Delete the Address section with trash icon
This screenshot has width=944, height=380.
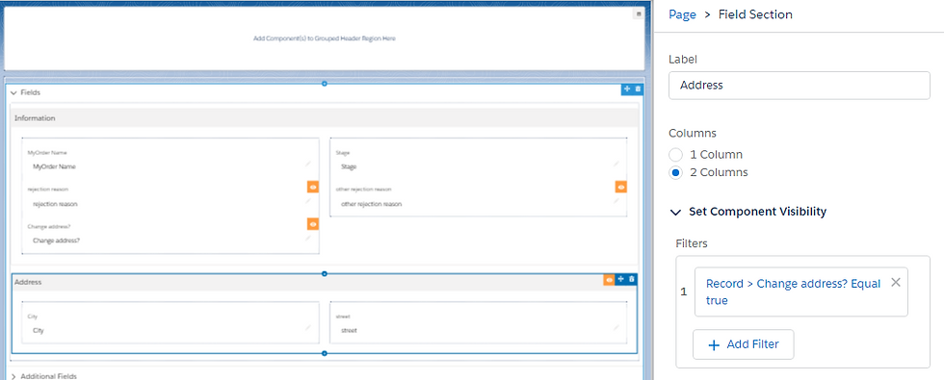[631, 280]
